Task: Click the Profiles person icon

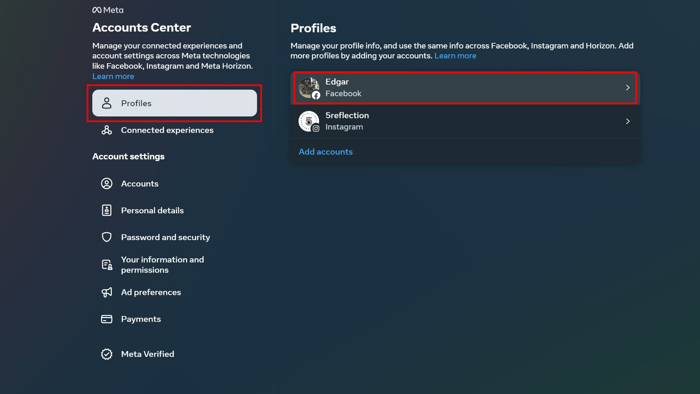Action: click(x=106, y=103)
